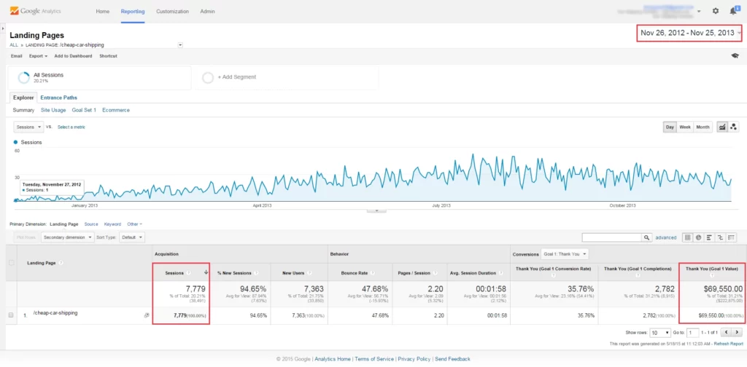Open /cheap-car-shipping page in new window icon
The height and width of the screenshot is (367, 747).
click(147, 315)
